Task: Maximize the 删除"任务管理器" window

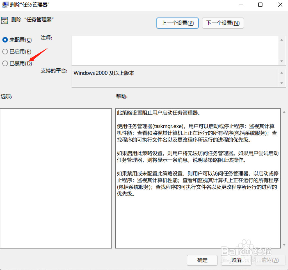Action: pos(260,4)
